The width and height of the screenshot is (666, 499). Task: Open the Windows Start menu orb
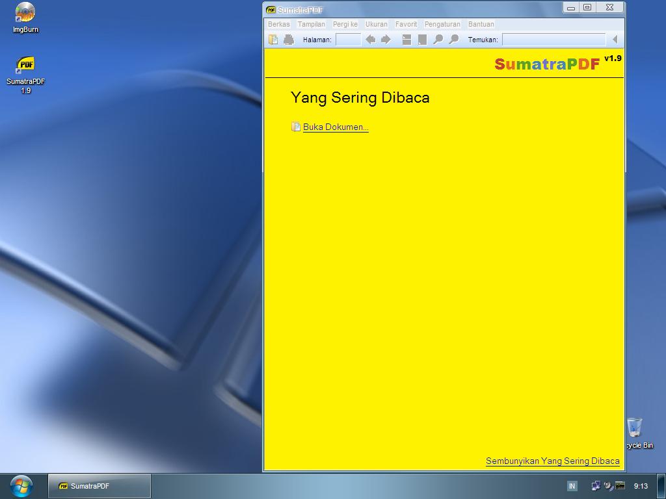tap(21, 486)
